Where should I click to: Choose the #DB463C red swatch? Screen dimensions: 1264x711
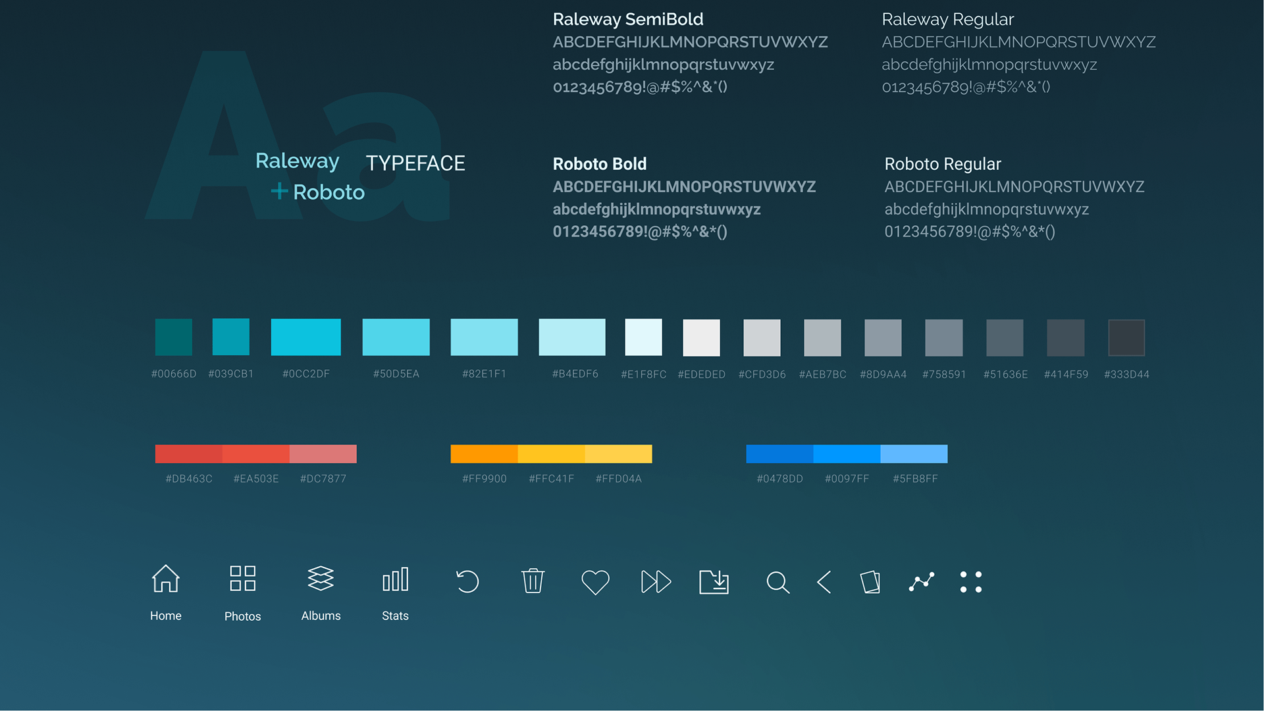(x=189, y=454)
